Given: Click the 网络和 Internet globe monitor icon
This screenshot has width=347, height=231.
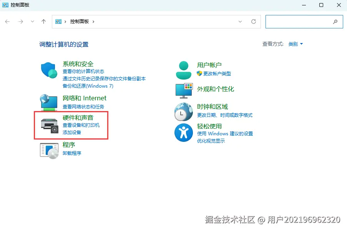Looking at the screenshot, I should point(49,102).
